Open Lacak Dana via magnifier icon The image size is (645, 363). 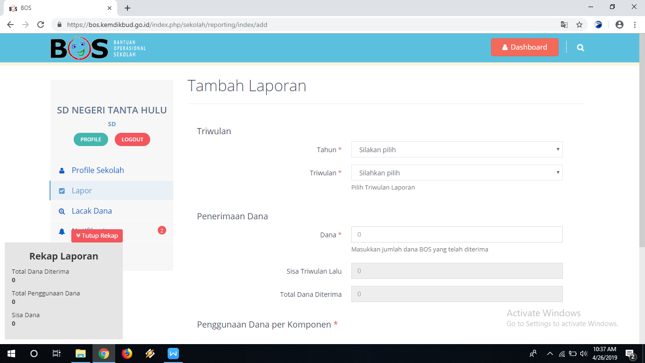coord(61,211)
